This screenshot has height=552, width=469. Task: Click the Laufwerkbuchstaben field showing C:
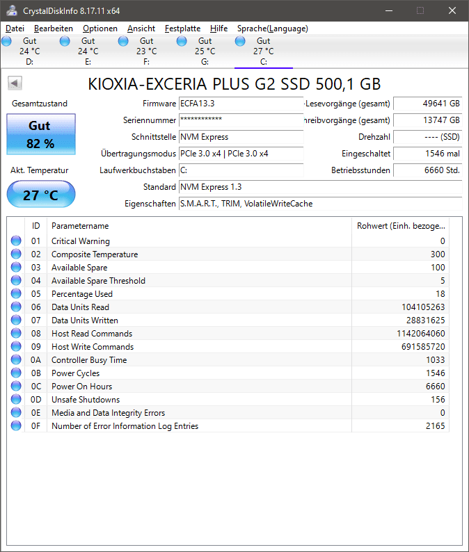[241, 170]
